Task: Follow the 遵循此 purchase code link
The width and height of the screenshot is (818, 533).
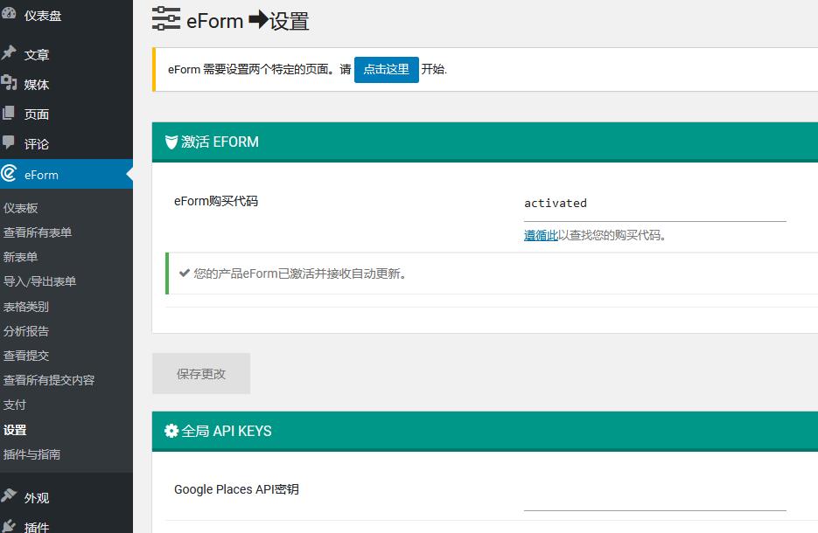Action: coord(541,235)
